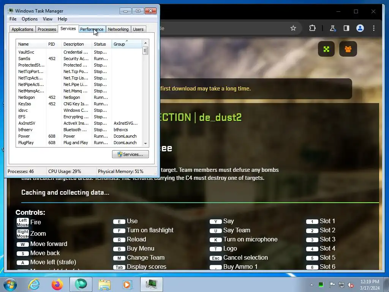Click the network tray icon

(x=342, y=285)
